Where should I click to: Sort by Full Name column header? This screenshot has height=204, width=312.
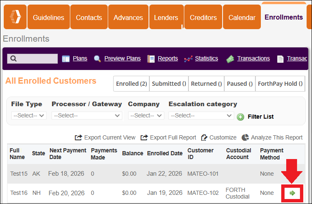(x=17, y=154)
